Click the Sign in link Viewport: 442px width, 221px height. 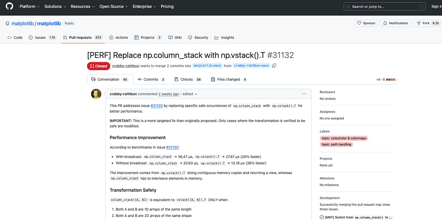coord(436,6)
